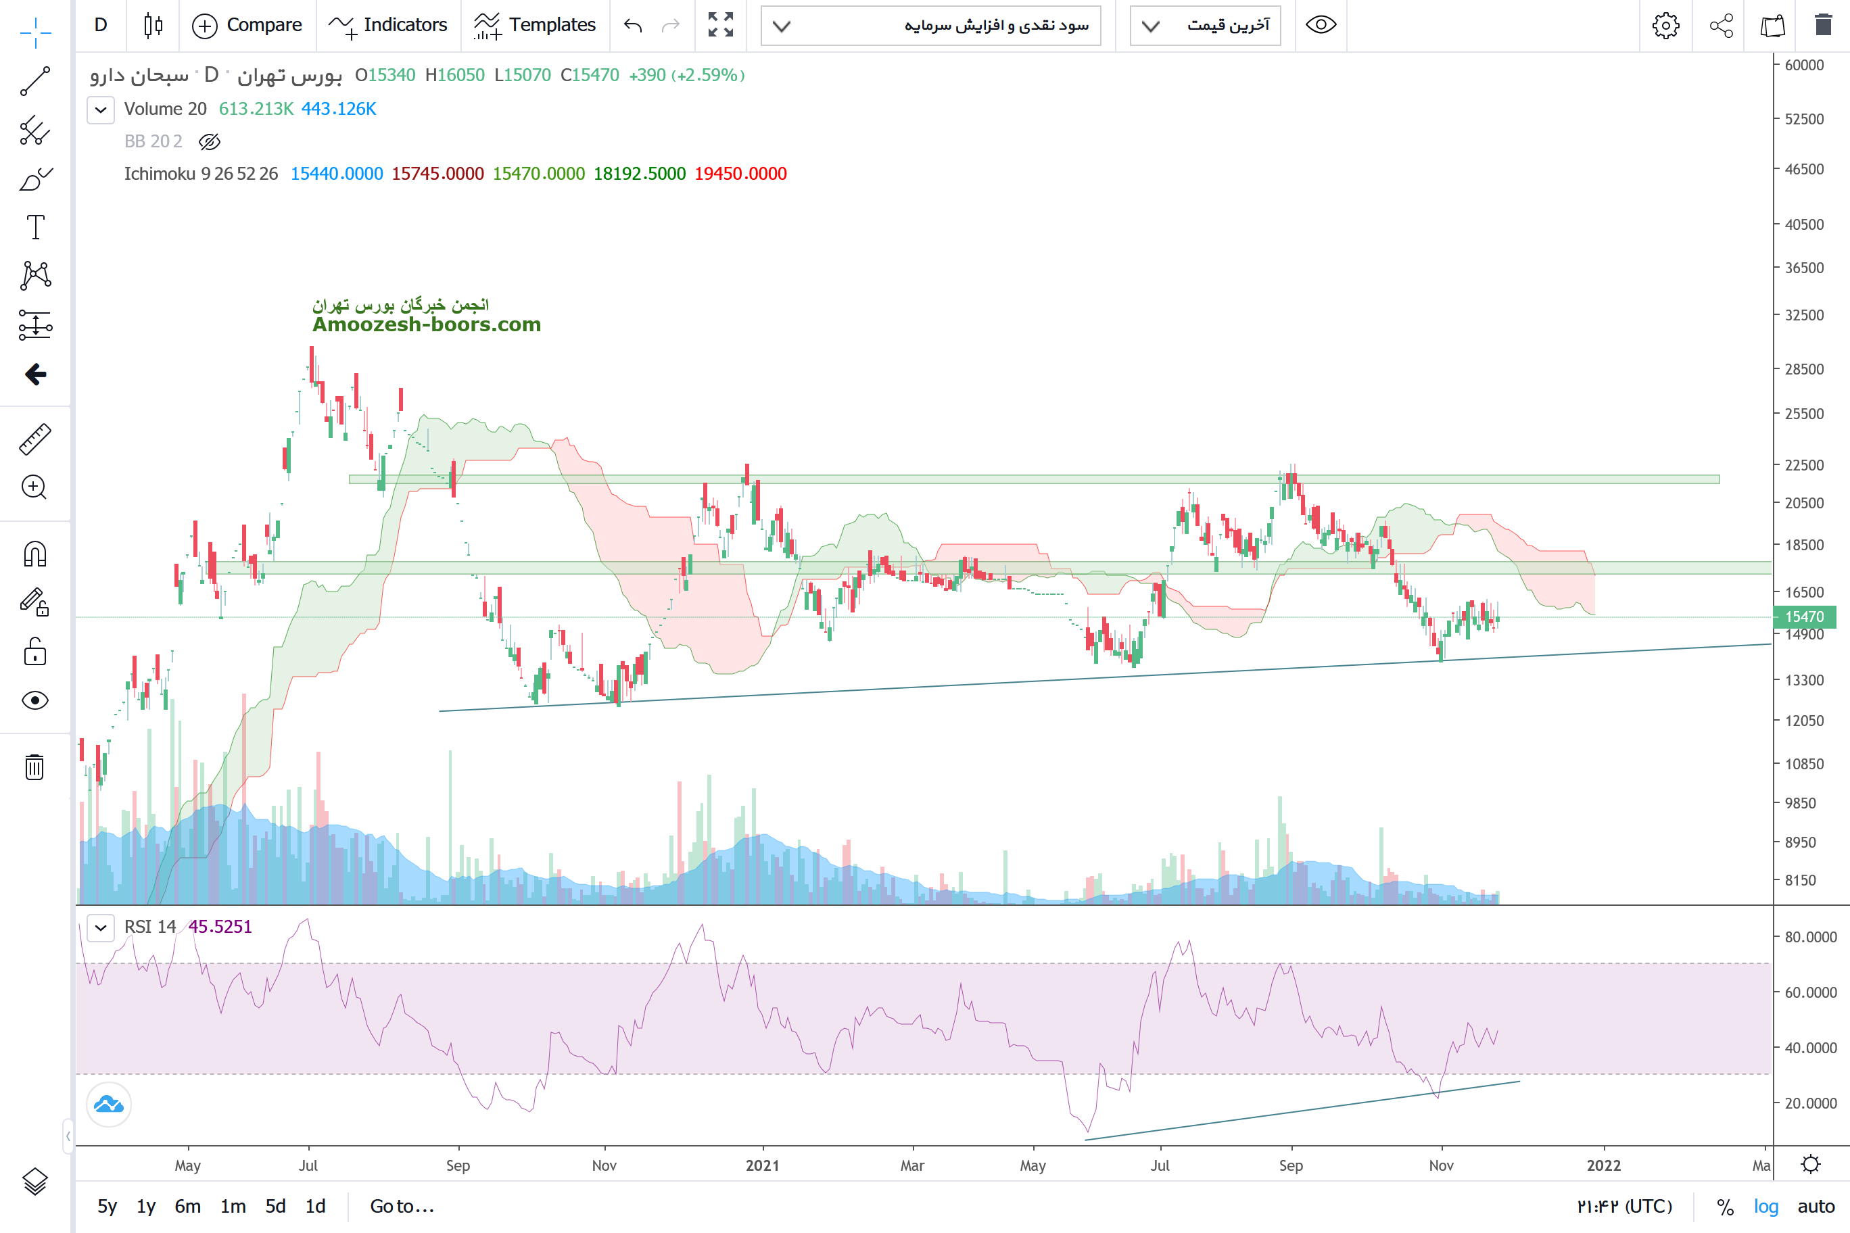Activate the zoom in magnifier tool
Viewport: 1850px width, 1233px height.
(x=35, y=487)
